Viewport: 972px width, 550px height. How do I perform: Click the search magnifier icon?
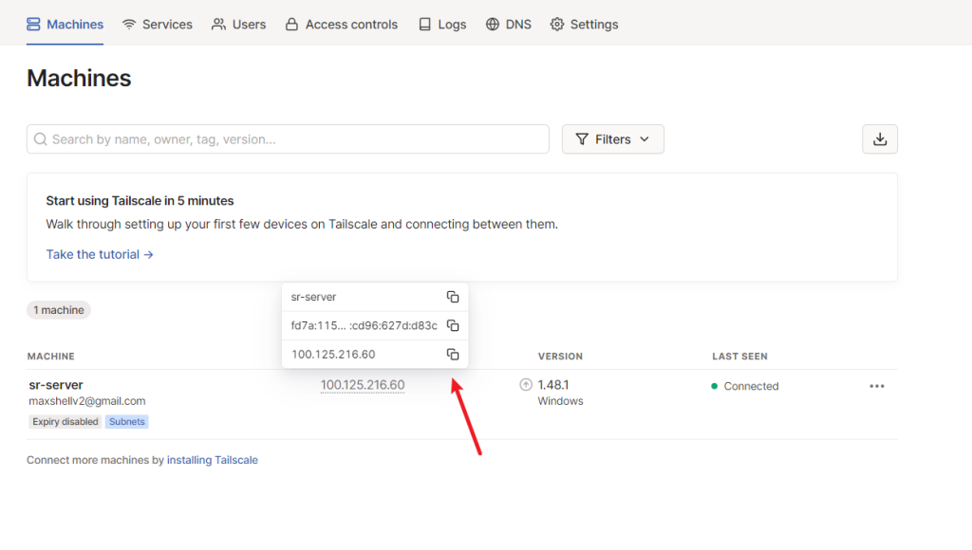pyautogui.click(x=40, y=139)
